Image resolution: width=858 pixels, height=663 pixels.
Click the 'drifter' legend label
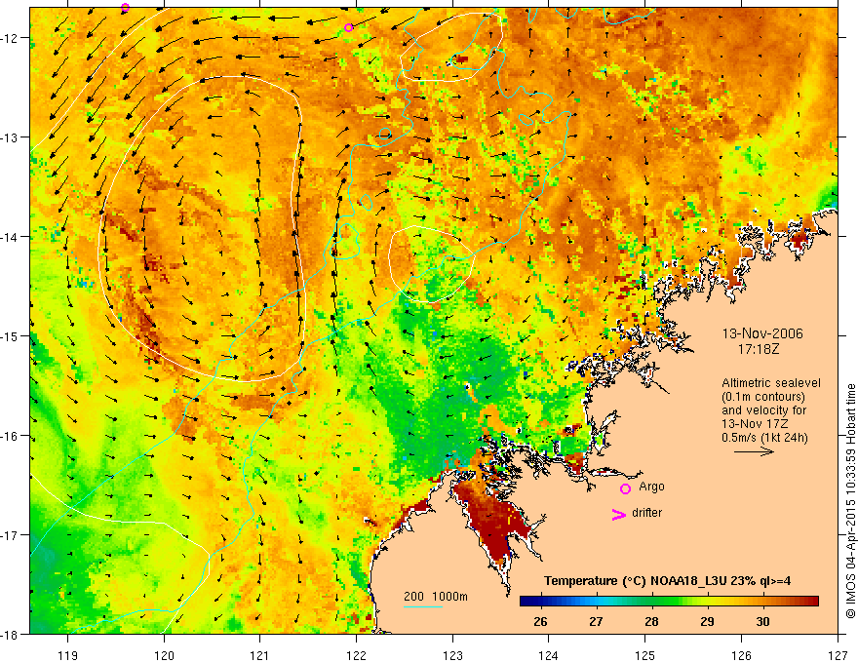click(x=646, y=513)
